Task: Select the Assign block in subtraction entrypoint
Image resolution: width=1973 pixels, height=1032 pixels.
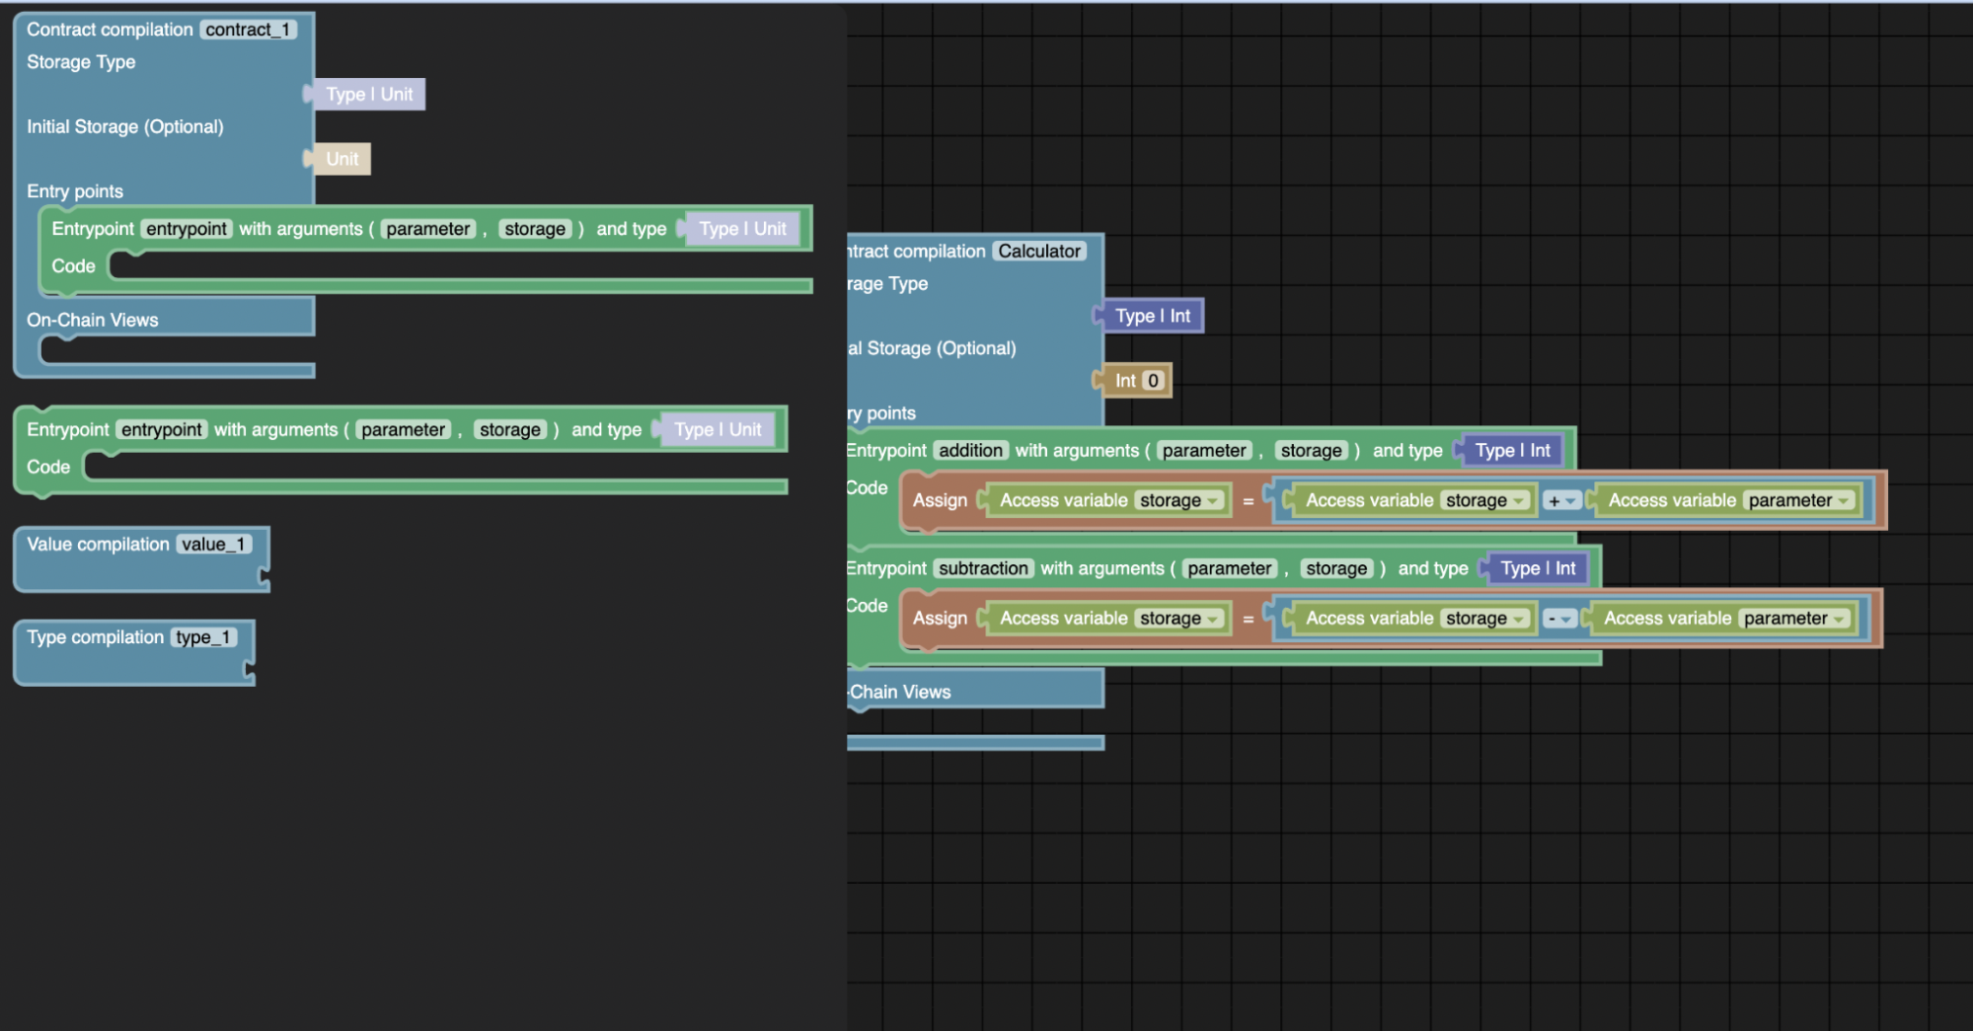Action: (x=939, y=620)
